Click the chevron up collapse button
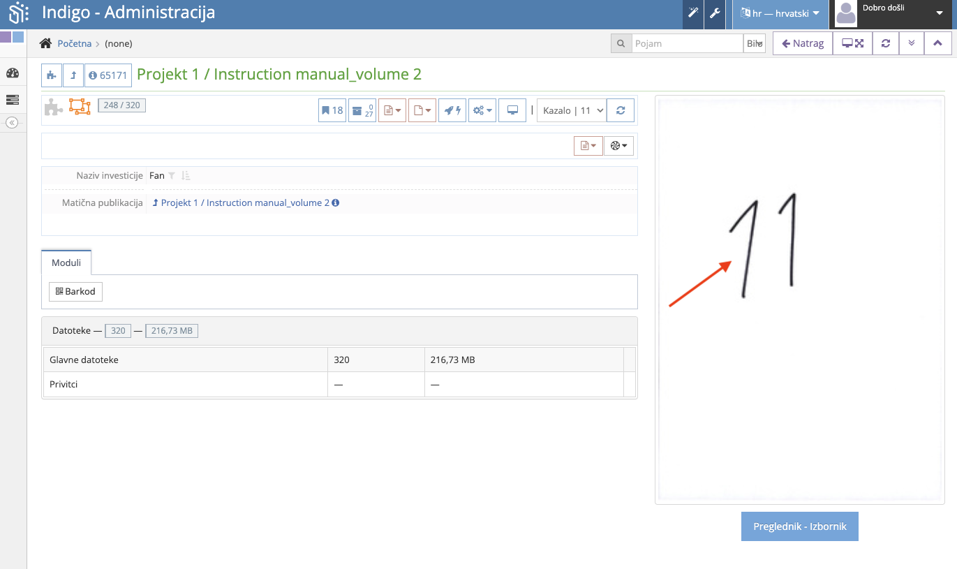 (x=937, y=43)
